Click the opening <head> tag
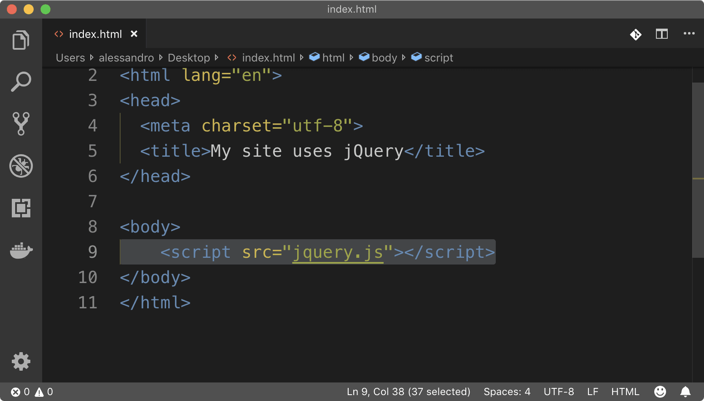704x401 pixels. (150, 100)
